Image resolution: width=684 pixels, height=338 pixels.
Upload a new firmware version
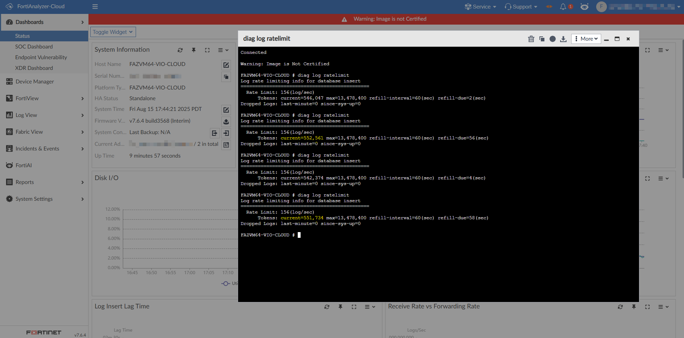click(226, 122)
